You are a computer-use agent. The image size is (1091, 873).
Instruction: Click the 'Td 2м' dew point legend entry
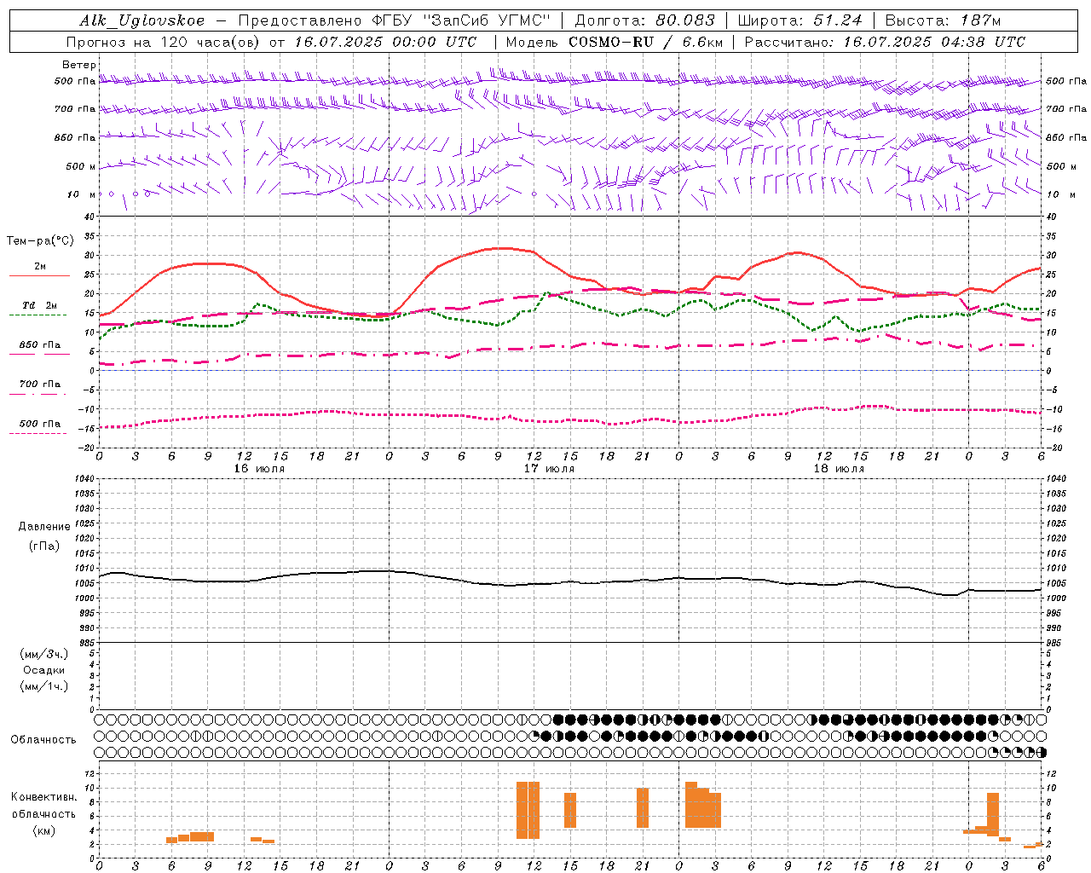pyautogui.click(x=39, y=305)
